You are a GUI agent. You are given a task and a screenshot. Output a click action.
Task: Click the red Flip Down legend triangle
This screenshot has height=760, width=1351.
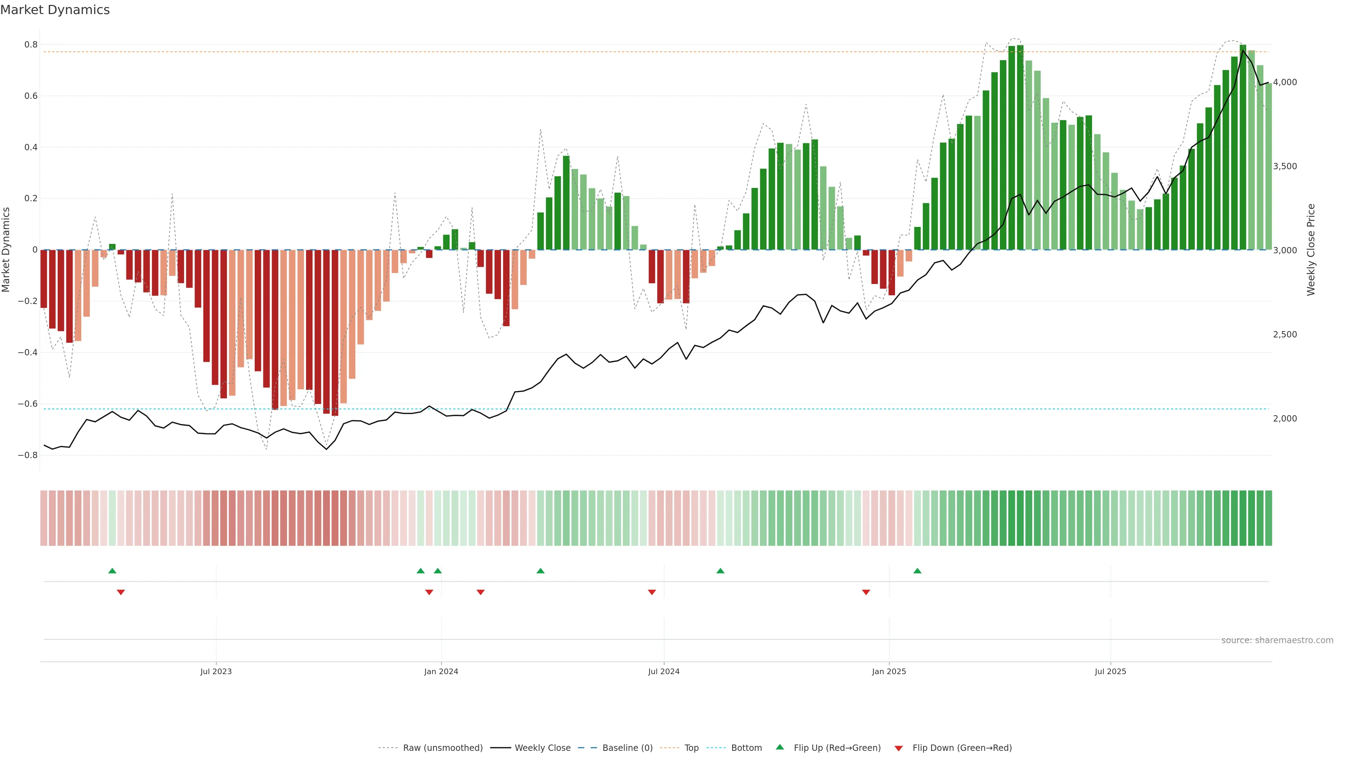899,748
